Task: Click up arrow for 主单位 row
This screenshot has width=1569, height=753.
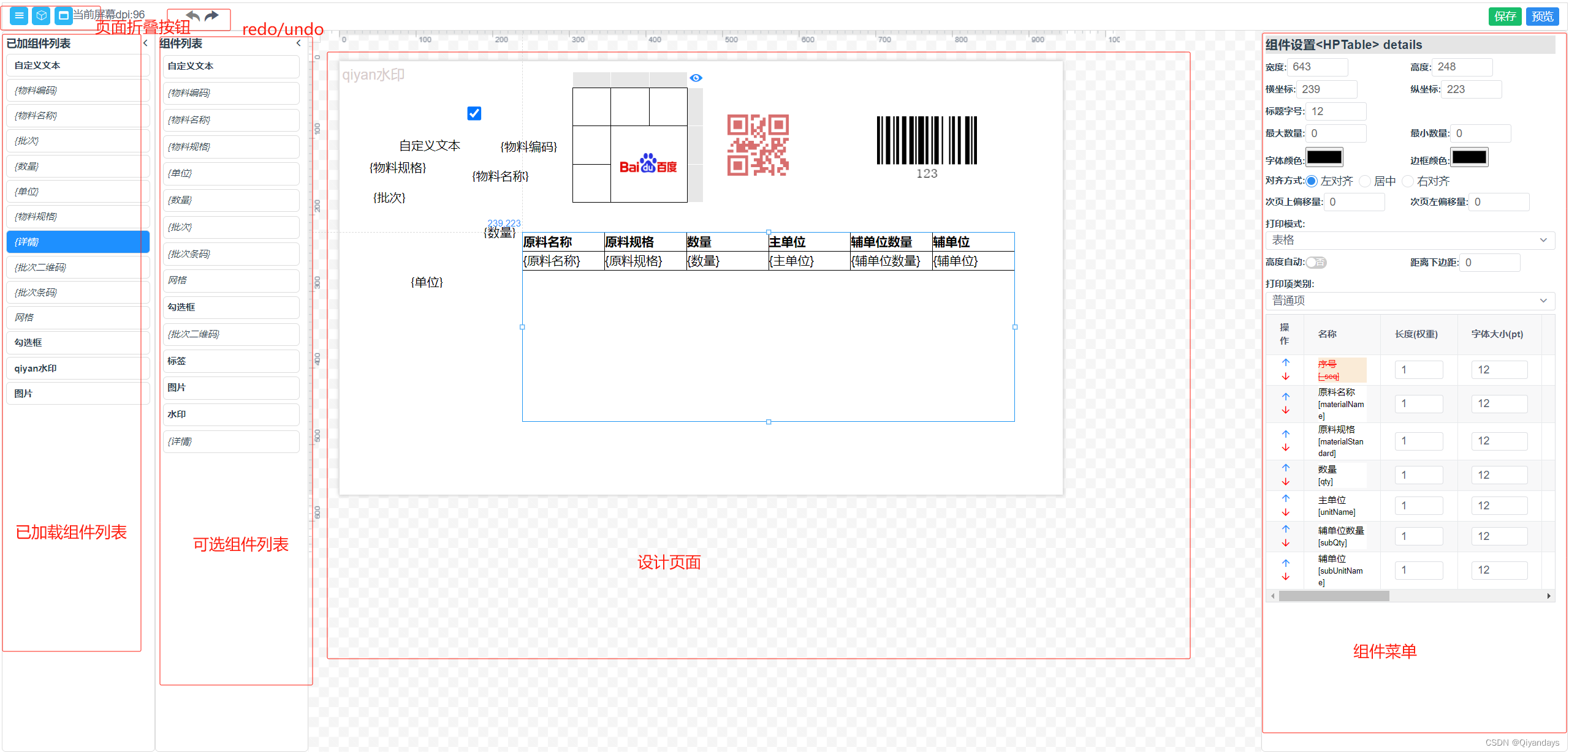Action: point(1286,498)
